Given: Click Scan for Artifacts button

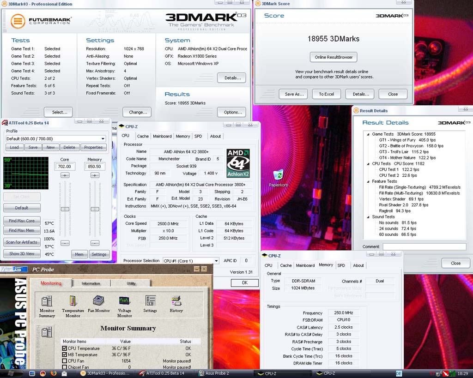Looking at the screenshot, I should (x=22, y=242).
